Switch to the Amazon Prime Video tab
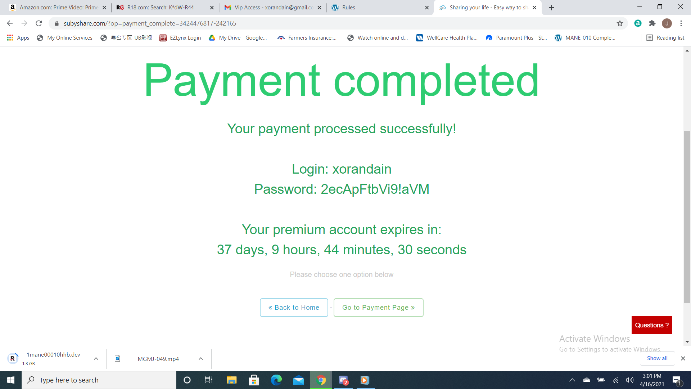 click(x=58, y=8)
